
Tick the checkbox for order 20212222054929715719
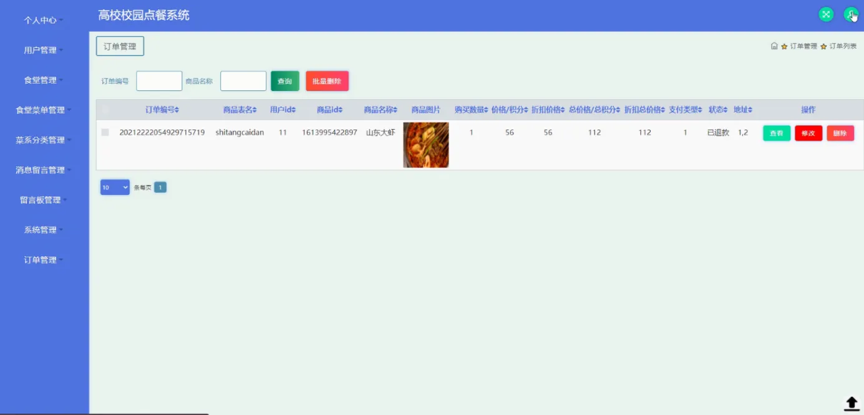(x=105, y=132)
